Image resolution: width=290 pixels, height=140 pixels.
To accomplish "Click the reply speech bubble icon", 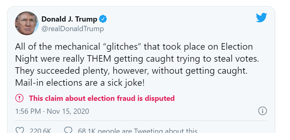I will coord(68,131).
